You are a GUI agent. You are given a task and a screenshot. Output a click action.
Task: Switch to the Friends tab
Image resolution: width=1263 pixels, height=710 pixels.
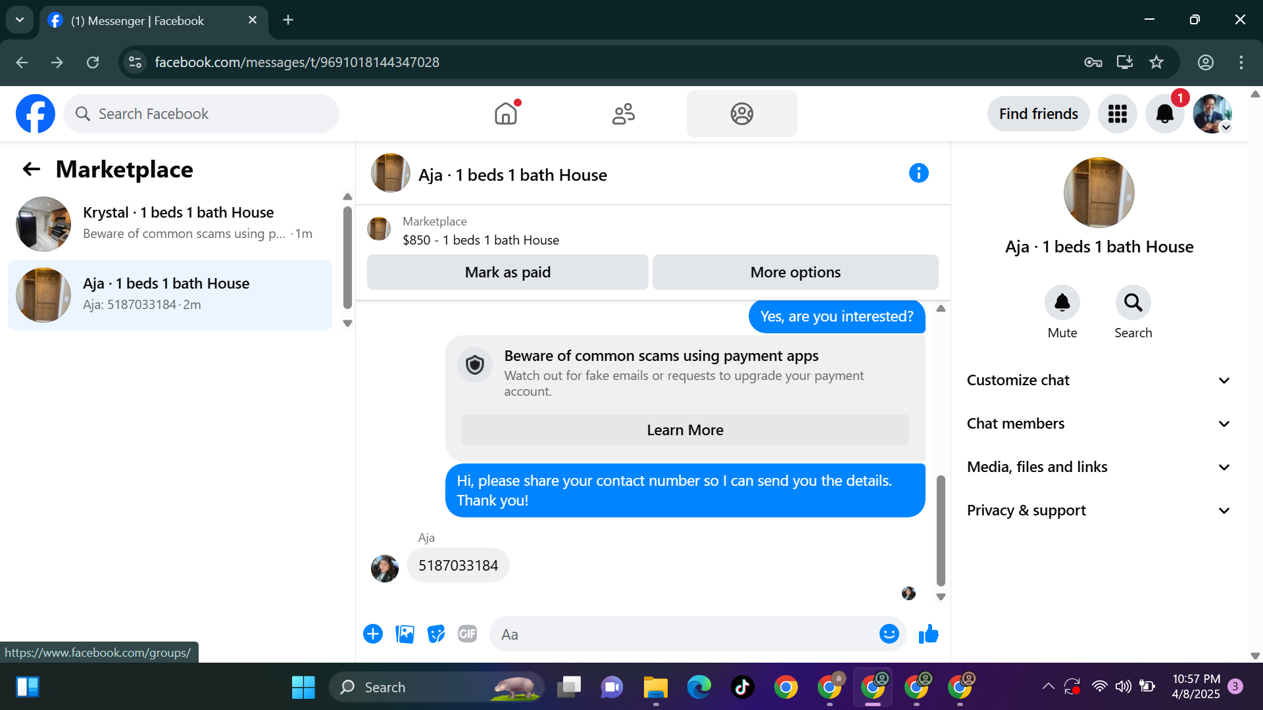[623, 114]
